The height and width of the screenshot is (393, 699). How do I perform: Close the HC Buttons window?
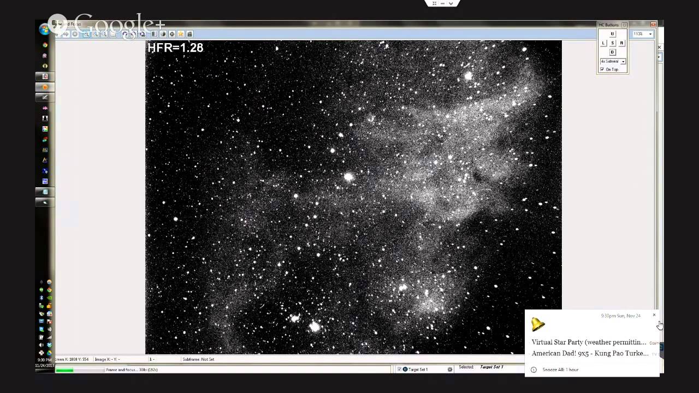625,25
